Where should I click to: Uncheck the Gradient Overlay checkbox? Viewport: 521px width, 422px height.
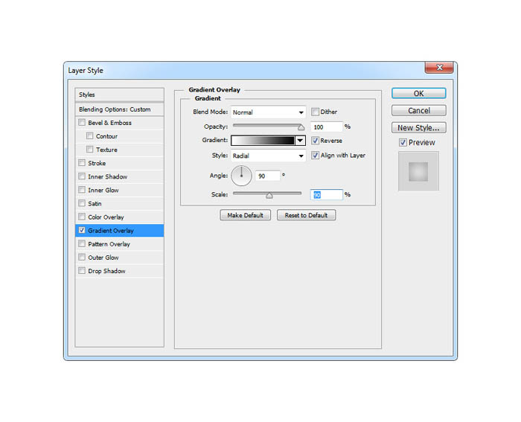82,230
